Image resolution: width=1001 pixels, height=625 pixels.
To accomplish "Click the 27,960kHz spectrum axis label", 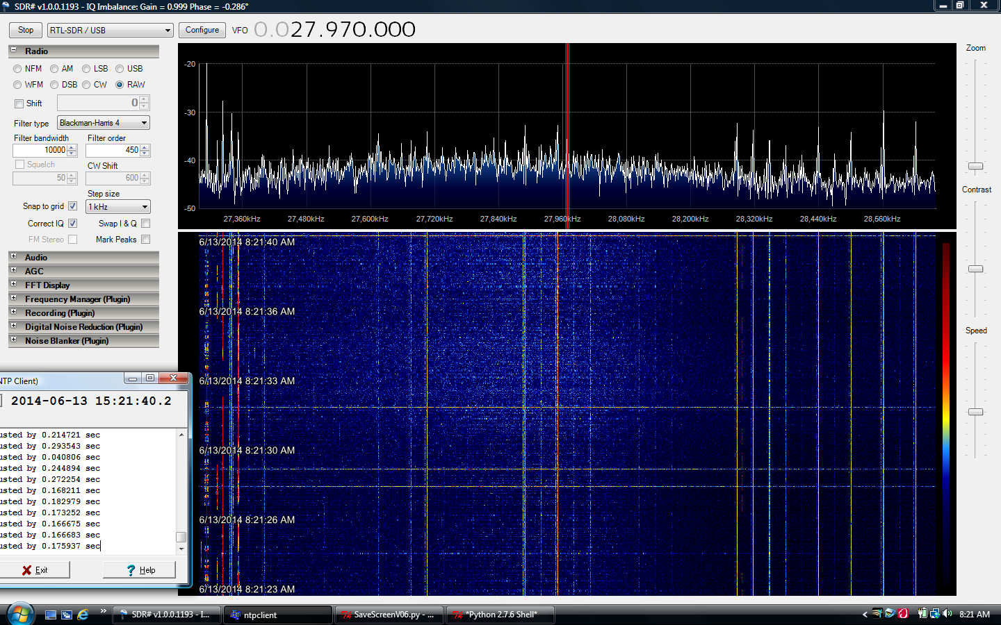I will pos(562,219).
